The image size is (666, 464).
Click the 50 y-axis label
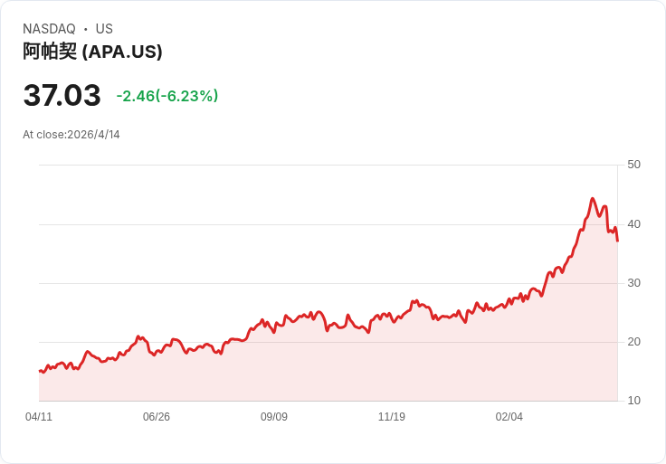[634, 165]
